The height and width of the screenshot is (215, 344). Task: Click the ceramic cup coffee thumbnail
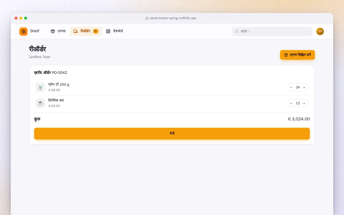[40, 103]
